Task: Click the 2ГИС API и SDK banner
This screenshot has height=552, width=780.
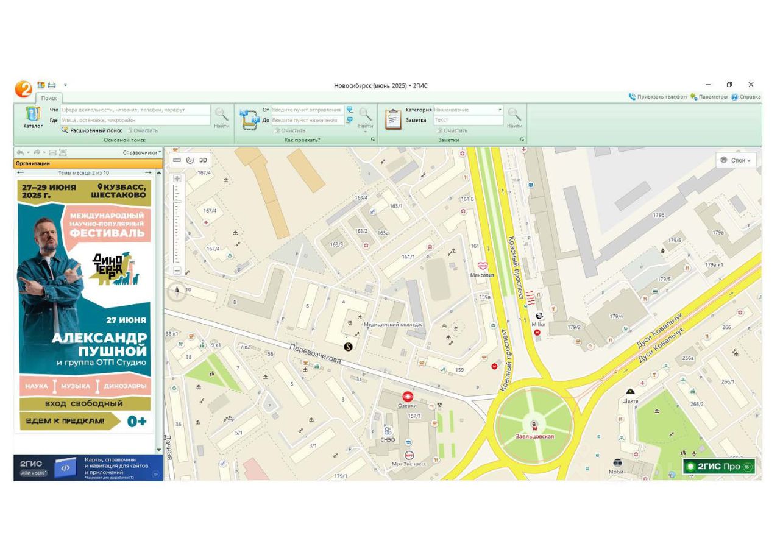Action: [88, 467]
